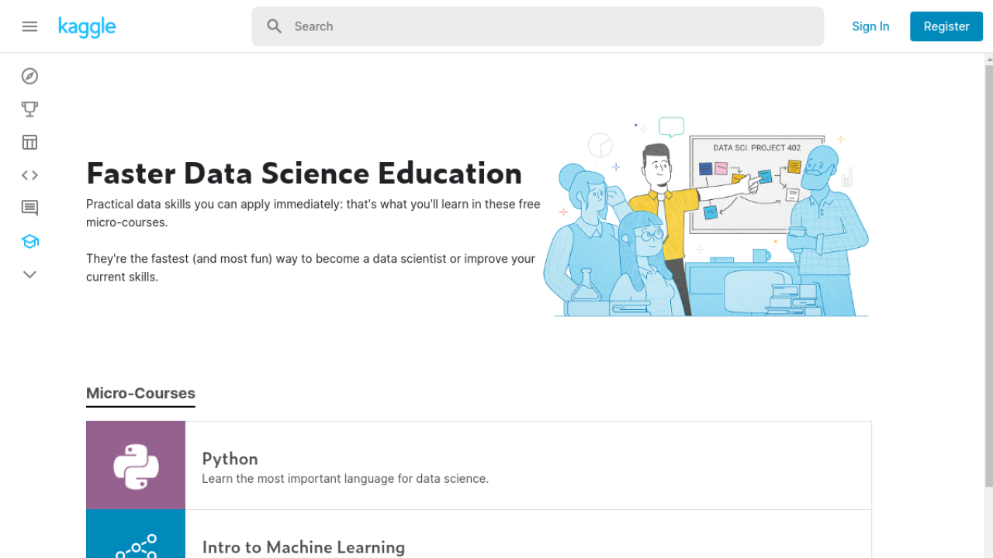Viewport: 993px width, 558px height.
Task: Open Discussions comment icon in sidebar
Action: [29, 208]
